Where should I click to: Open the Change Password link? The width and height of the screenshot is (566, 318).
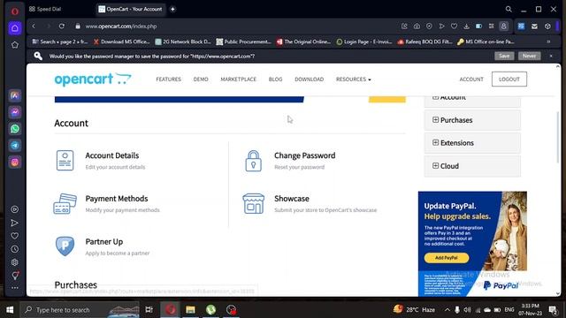[x=304, y=155]
